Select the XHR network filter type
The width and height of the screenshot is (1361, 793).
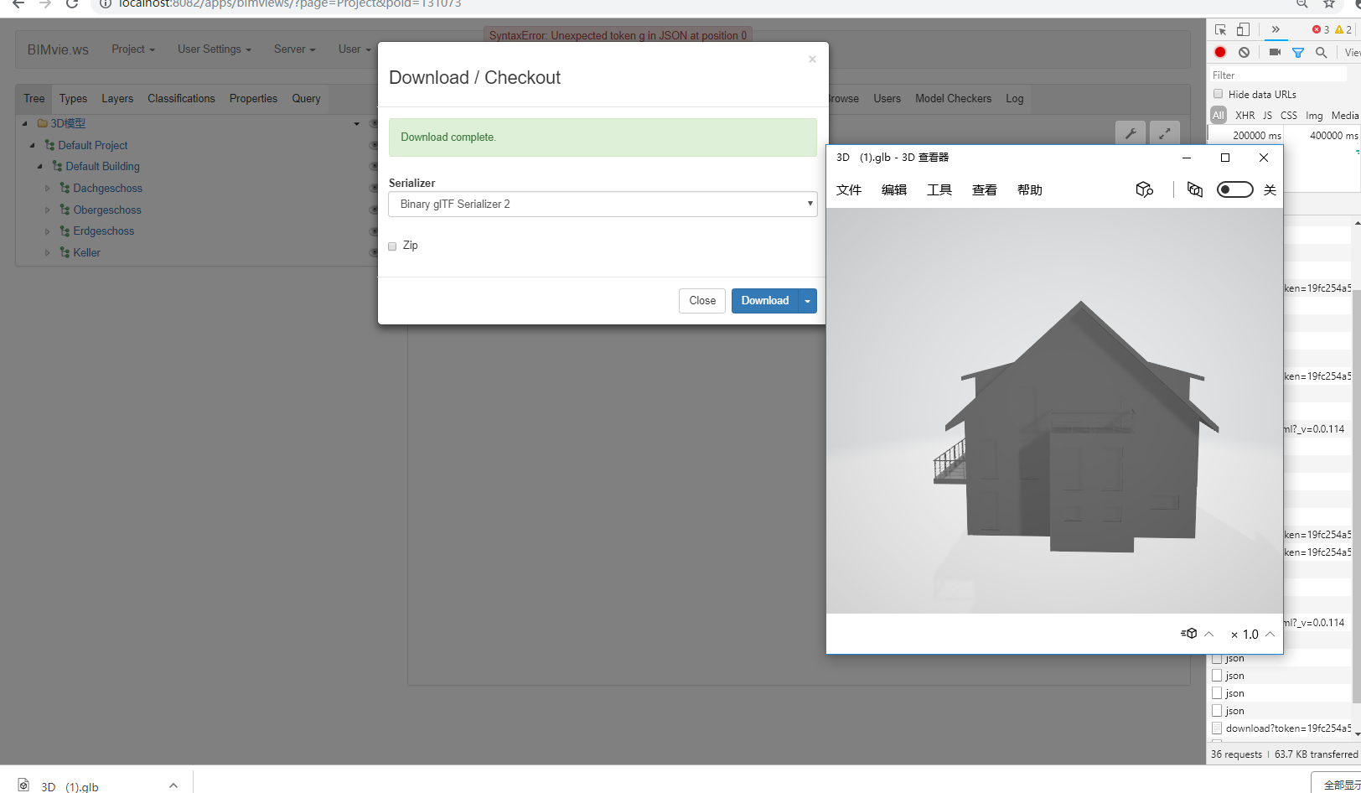click(x=1245, y=116)
